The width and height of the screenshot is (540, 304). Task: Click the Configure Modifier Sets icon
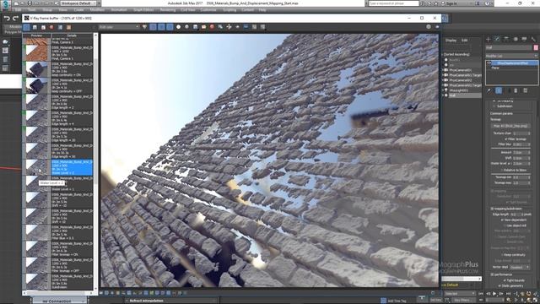(x=525, y=90)
